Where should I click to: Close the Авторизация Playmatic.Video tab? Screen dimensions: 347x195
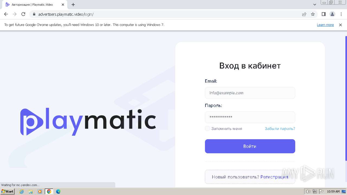[x=63, y=5]
